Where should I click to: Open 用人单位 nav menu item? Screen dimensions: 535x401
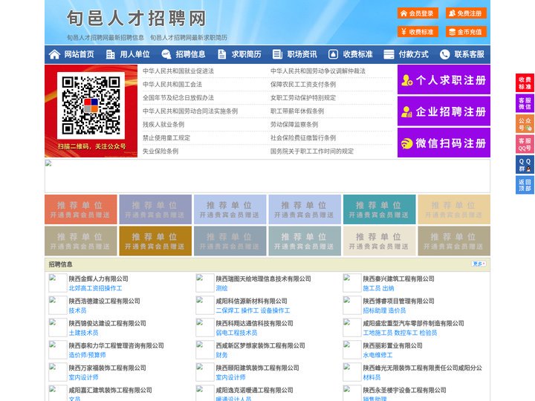click(134, 54)
